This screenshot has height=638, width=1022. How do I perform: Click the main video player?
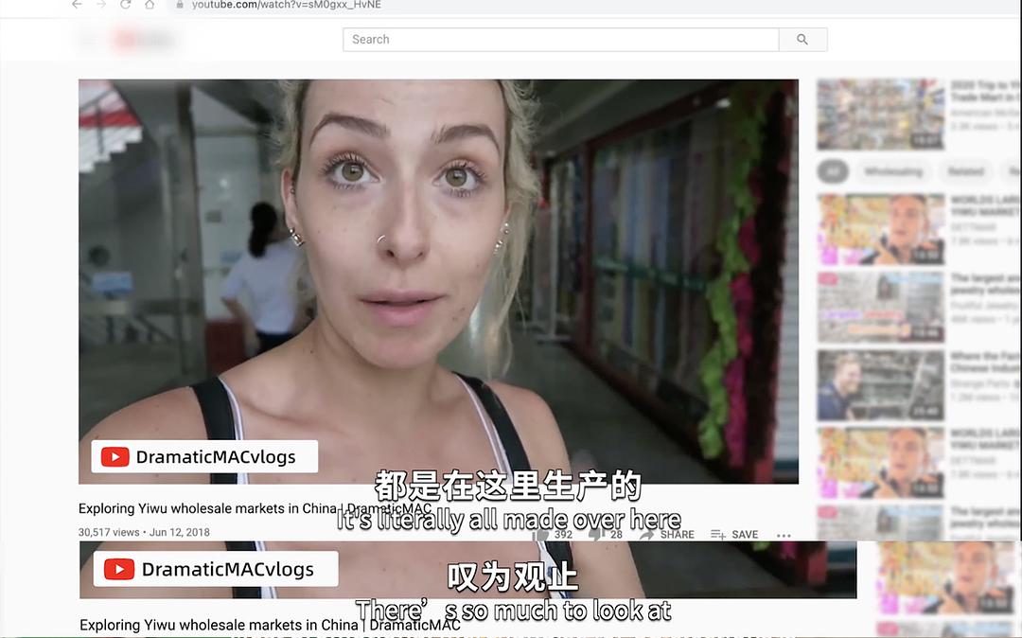[x=438, y=281]
